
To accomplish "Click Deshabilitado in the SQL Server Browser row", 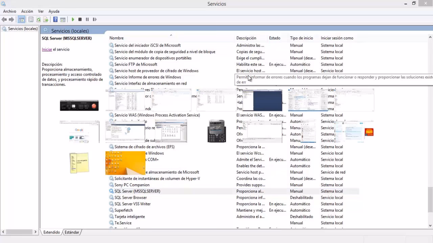I will [x=301, y=198].
